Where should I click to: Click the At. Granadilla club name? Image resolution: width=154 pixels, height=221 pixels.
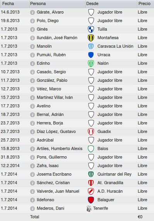pyautogui.click(x=110, y=183)
